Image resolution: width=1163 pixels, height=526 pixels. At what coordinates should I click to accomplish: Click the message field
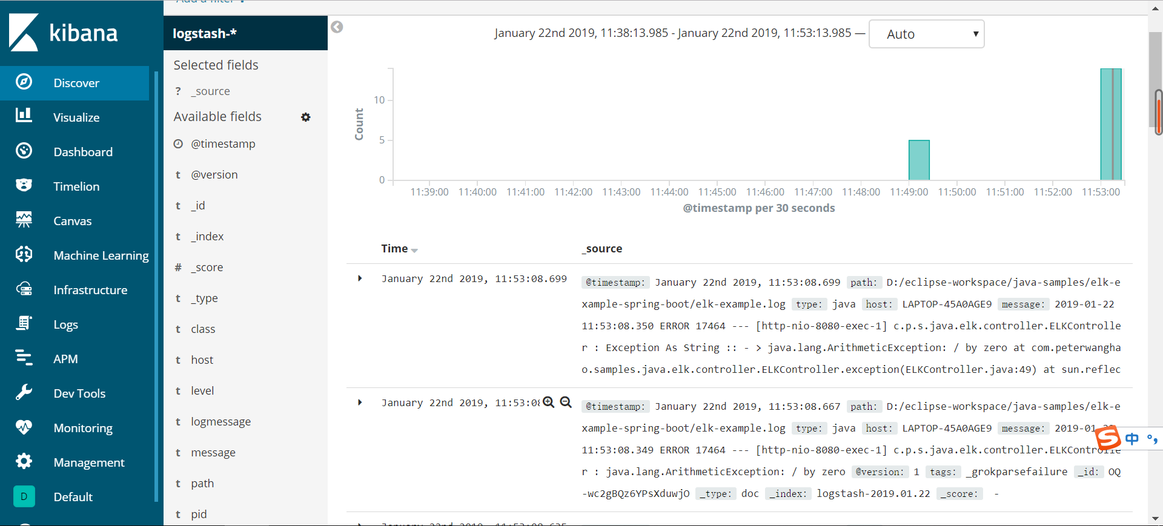[213, 453]
